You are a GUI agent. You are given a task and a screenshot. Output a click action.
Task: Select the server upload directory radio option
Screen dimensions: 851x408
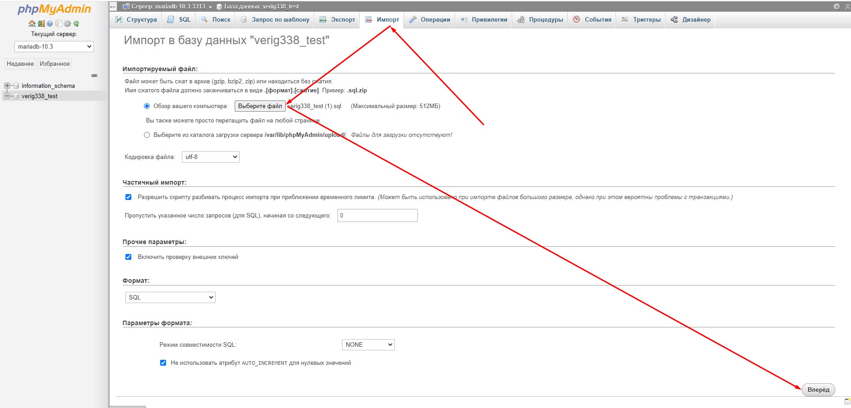pos(147,135)
